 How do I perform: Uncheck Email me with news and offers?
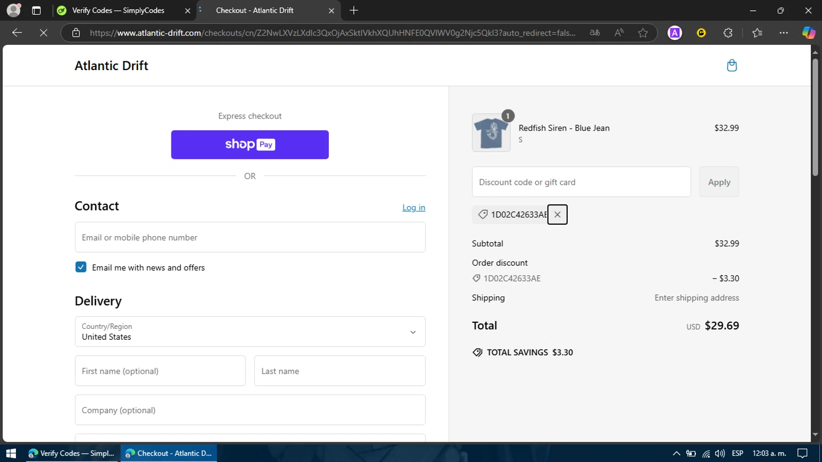[81, 267]
